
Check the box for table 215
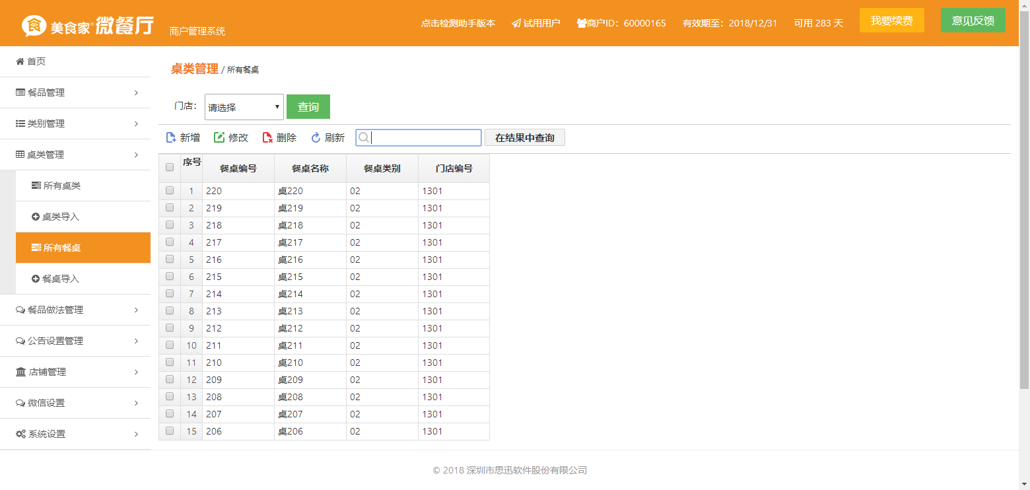[x=170, y=276]
